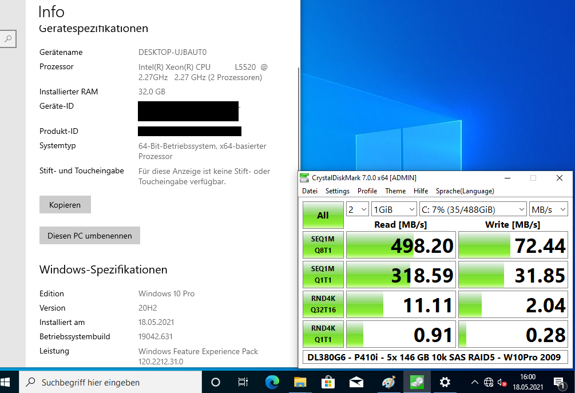Click the Windows Start button
This screenshot has height=393, width=575.
pyautogui.click(x=5, y=382)
